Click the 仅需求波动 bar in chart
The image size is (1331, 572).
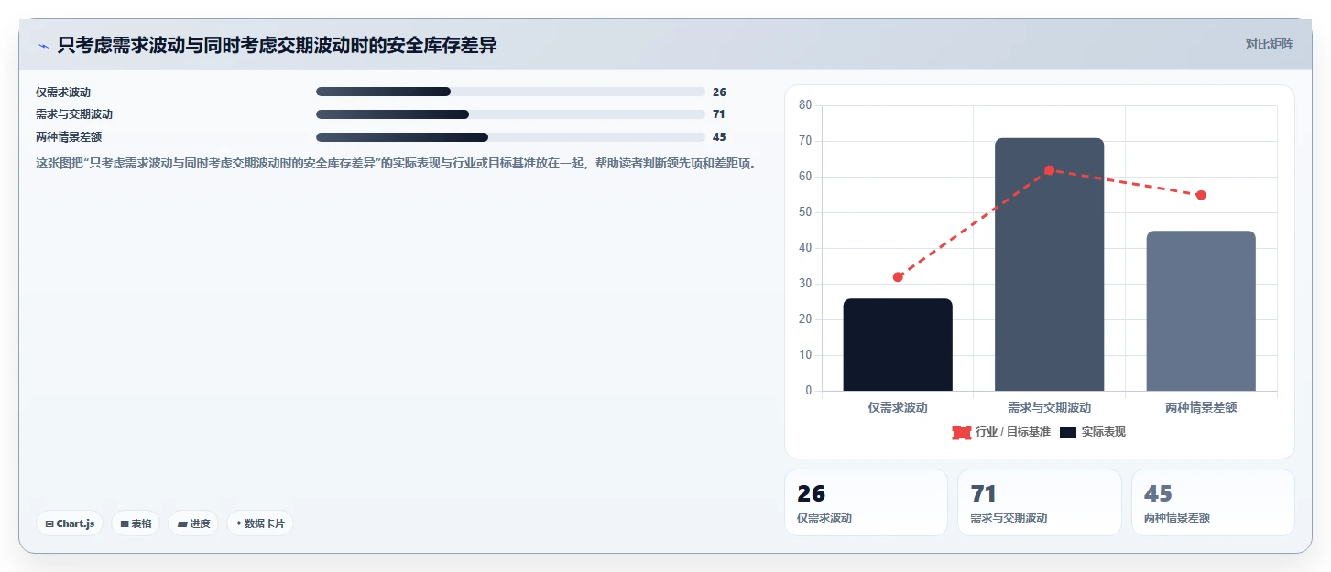(x=898, y=345)
